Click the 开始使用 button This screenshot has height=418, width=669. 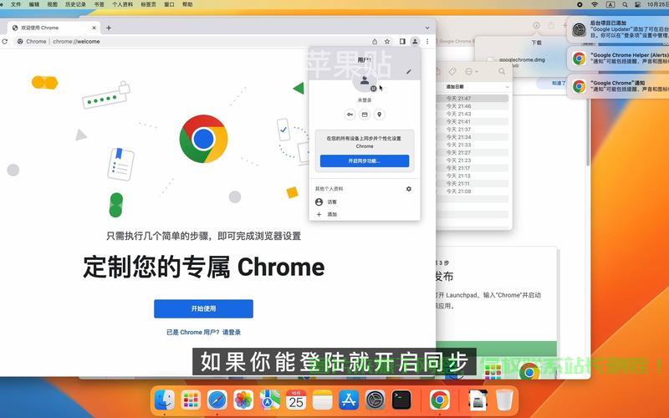[x=203, y=308]
